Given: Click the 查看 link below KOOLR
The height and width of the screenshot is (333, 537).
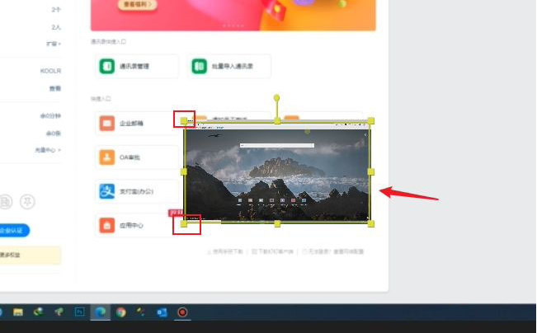Looking at the screenshot, I should [54, 88].
